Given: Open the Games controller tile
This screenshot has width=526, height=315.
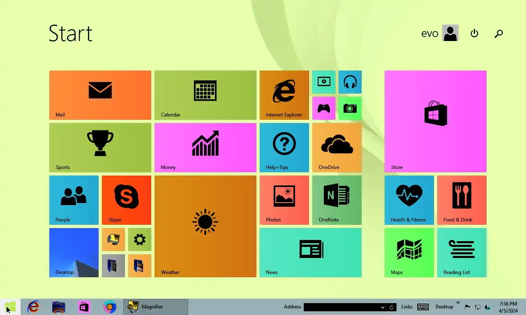Looking at the screenshot, I should pos(324,108).
